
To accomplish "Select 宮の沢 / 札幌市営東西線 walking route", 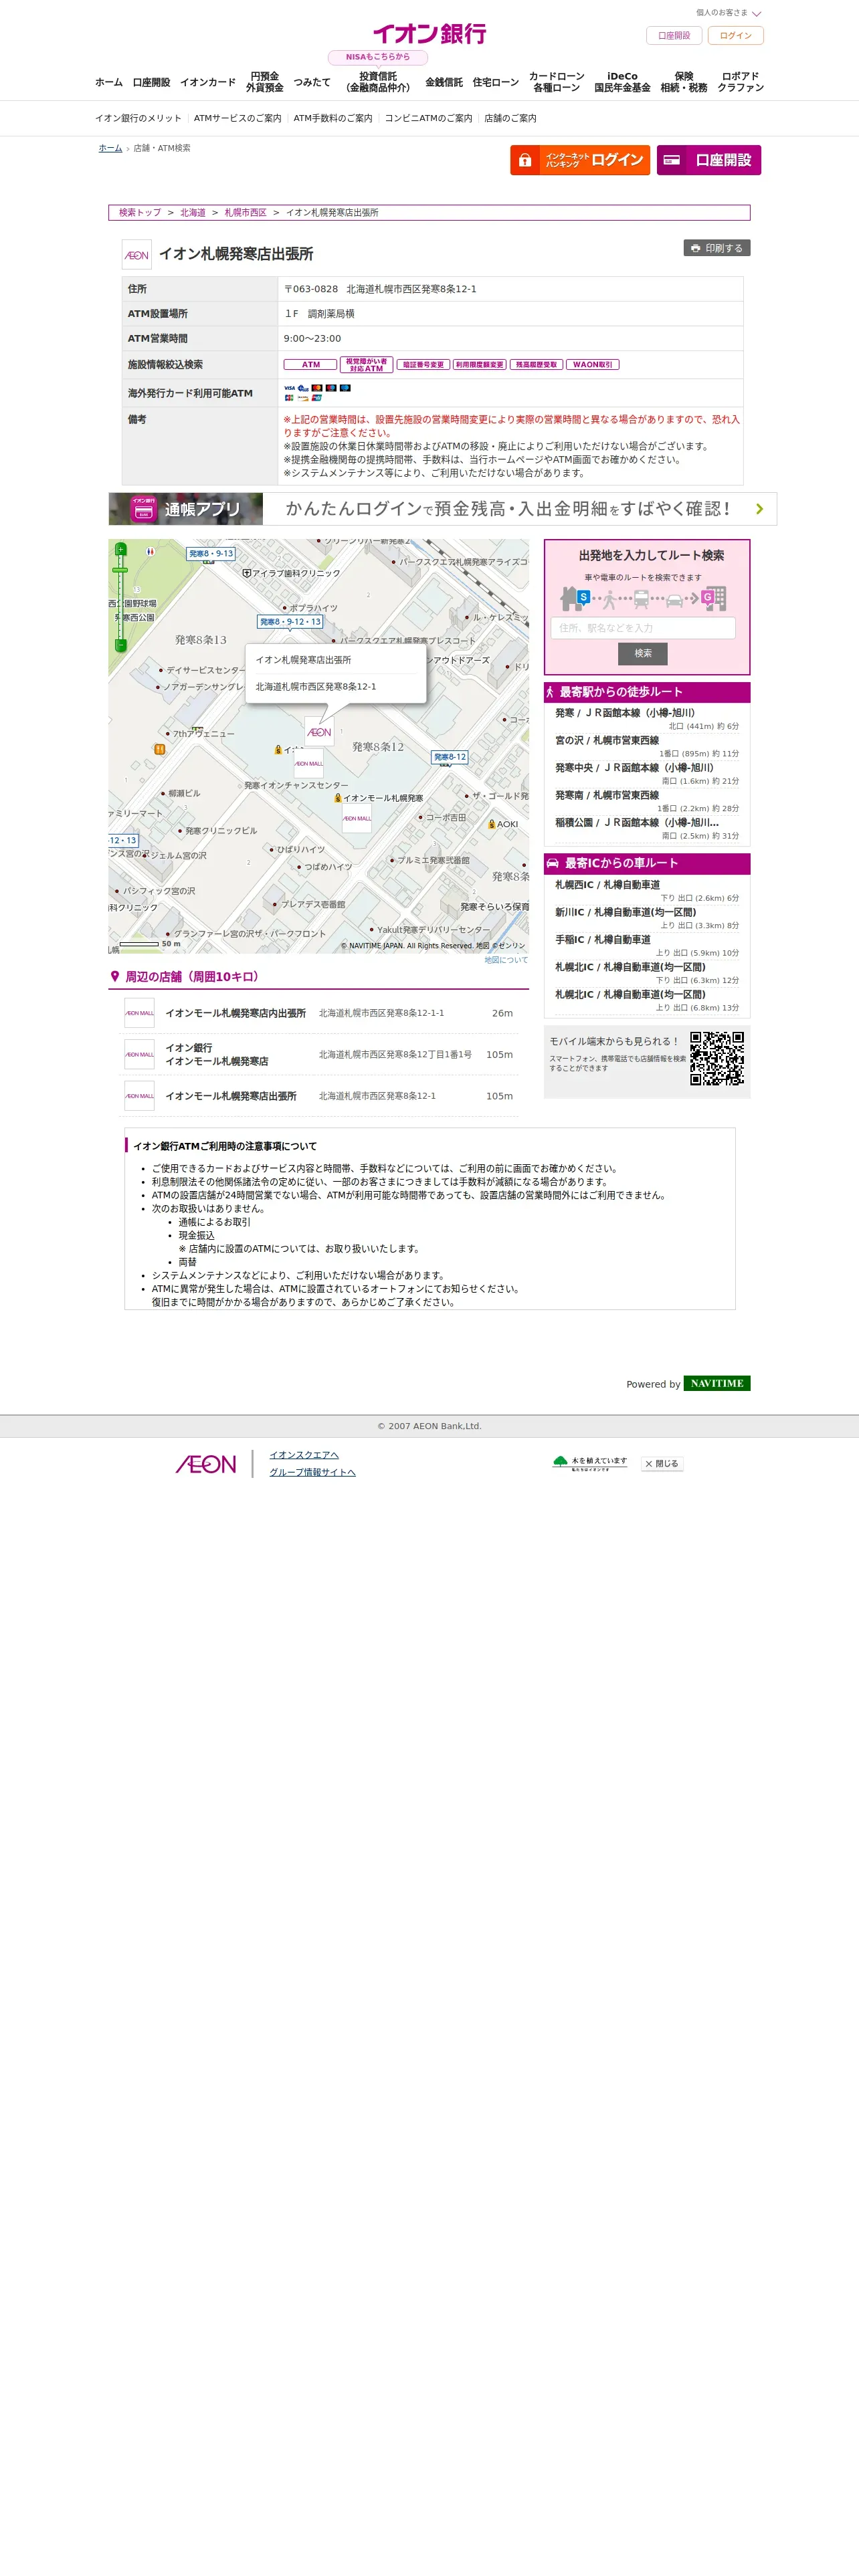I will click(x=647, y=747).
